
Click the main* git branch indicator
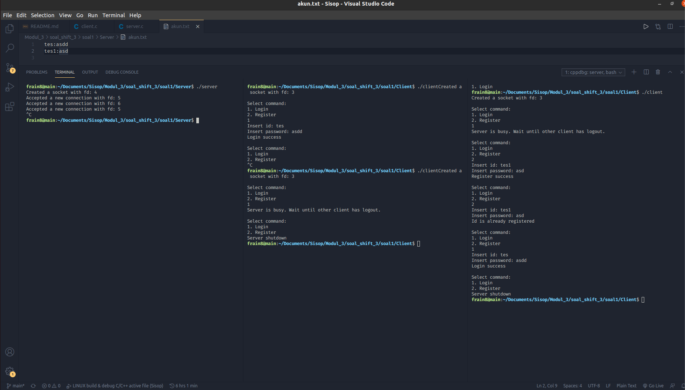pos(16,386)
